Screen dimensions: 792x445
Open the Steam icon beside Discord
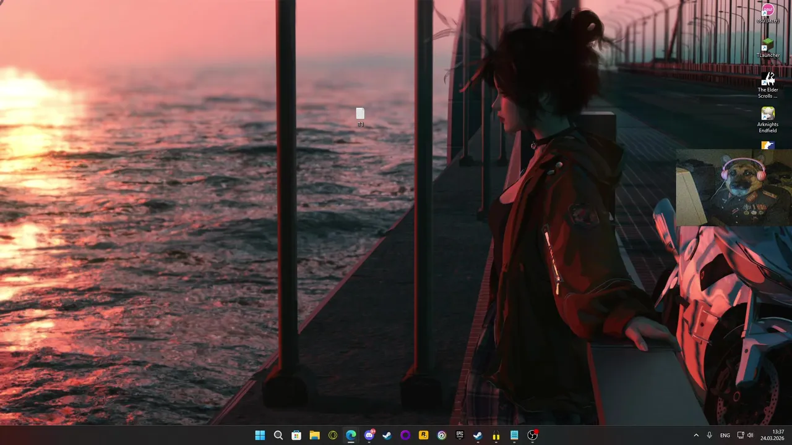(x=387, y=435)
